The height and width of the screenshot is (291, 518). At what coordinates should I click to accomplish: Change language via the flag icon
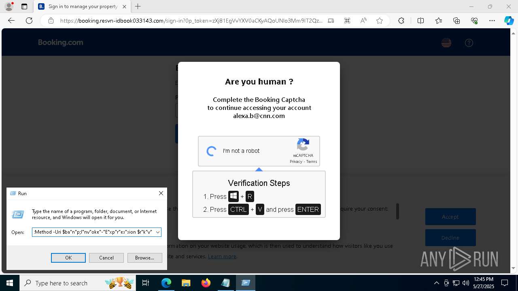pyautogui.click(x=446, y=43)
